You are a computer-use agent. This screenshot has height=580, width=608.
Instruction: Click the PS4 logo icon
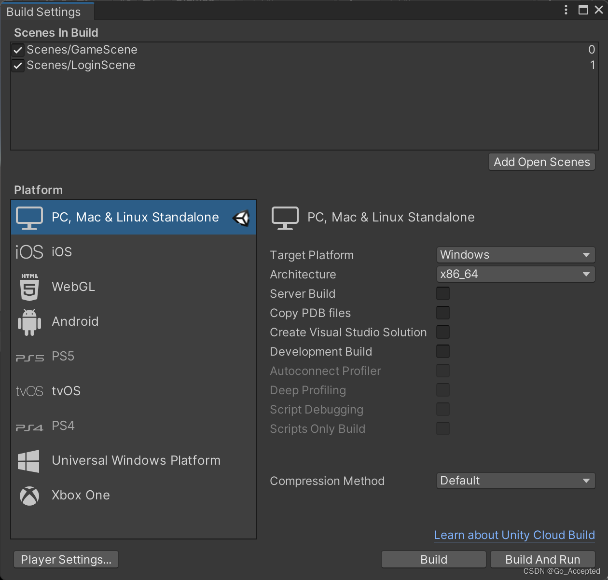click(x=29, y=427)
